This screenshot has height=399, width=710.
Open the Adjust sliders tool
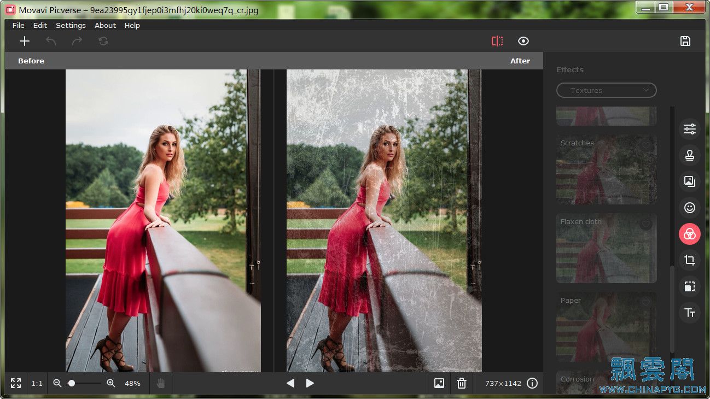(690, 129)
